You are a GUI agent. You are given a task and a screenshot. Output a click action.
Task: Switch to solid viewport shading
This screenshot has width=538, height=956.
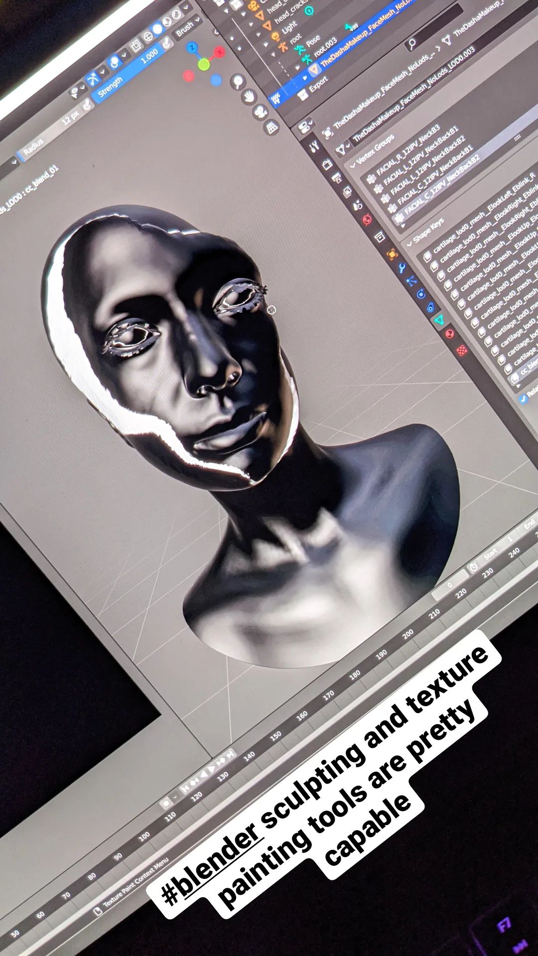tap(157, 30)
